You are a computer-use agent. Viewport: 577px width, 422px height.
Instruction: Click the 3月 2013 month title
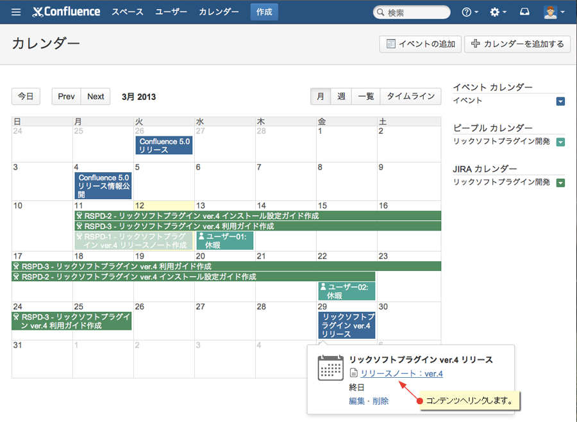pyautogui.click(x=138, y=97)
